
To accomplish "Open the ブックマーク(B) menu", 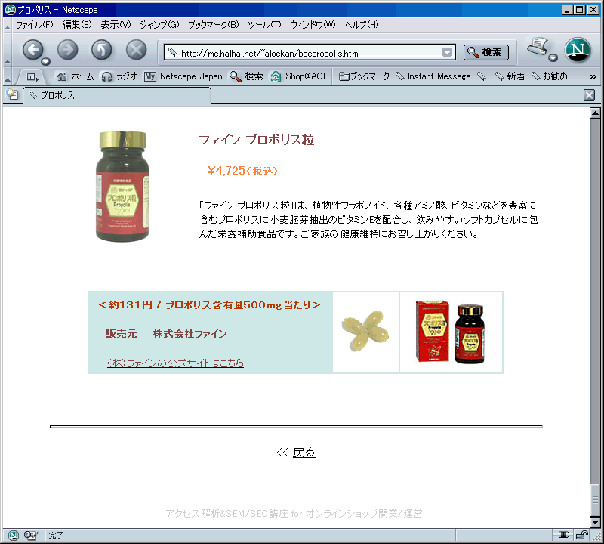I will [x=214, y=25].
